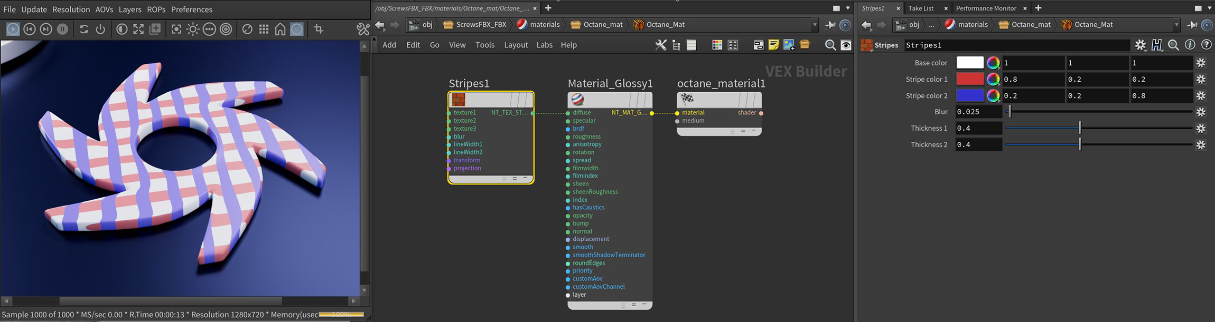Toggle the highlighted sphere button in render toolbar
Screen dimensions: 1215x322
tap(297, 30)
